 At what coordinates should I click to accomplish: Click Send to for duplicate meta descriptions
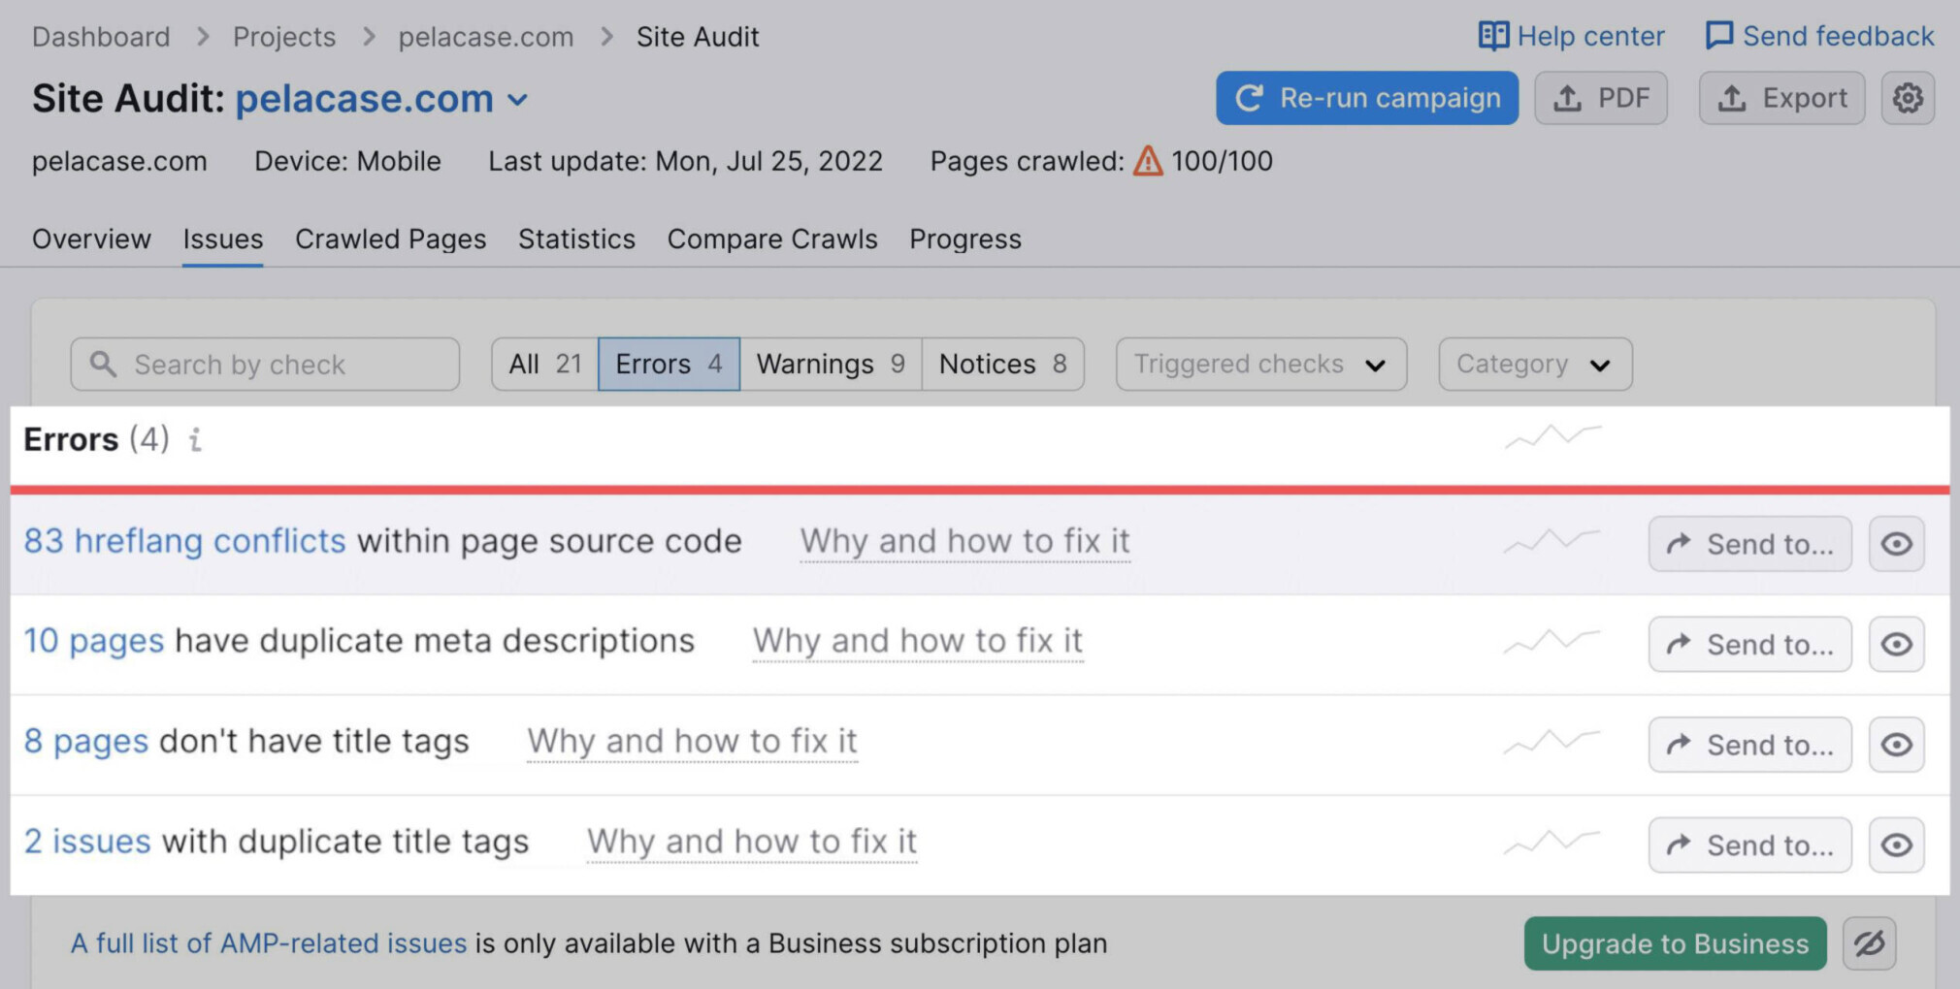click(1749, 645)
